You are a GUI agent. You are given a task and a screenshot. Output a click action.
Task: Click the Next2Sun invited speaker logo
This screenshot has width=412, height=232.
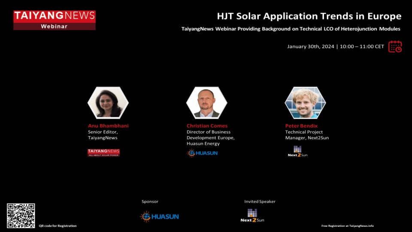(252, 215)
